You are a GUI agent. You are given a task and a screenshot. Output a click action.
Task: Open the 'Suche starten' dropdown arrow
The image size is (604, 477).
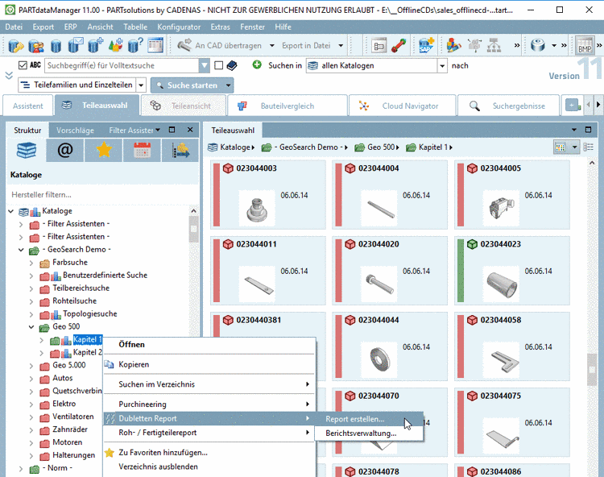(x=229, y=85)
